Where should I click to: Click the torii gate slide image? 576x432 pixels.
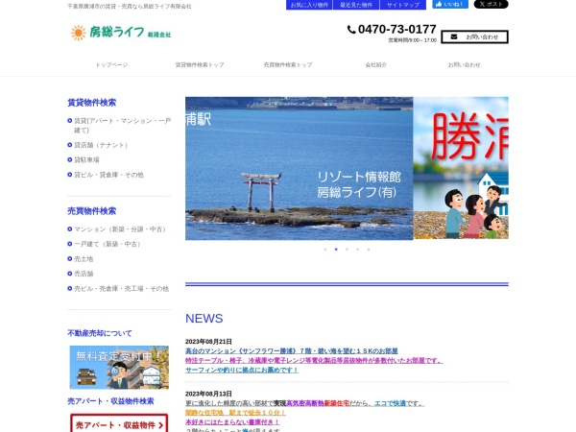[299, 168]
